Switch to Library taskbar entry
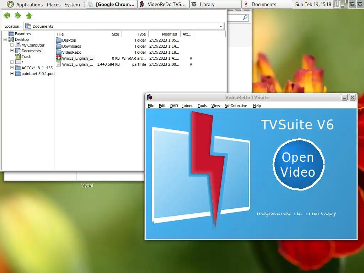 [215, 4]
